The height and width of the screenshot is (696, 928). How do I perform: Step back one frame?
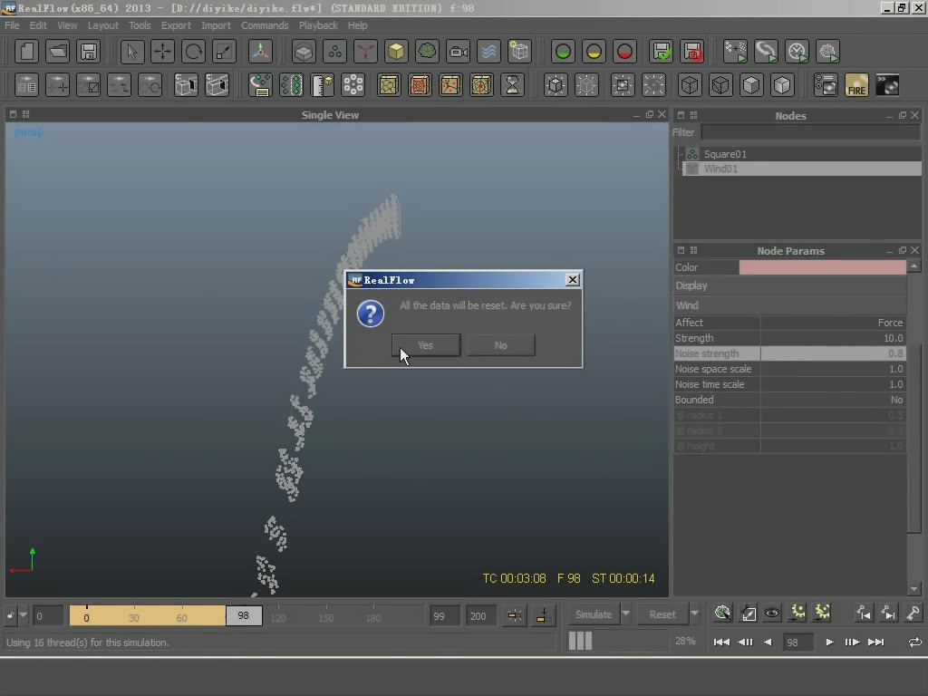point(745,643)
